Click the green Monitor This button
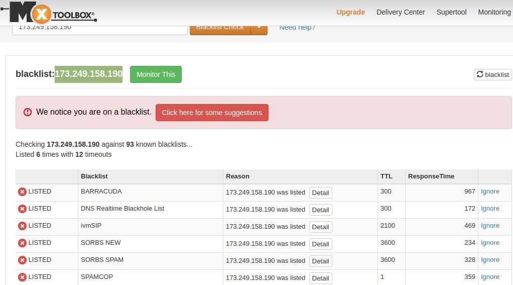This screenshot has height=285, width=513. pos(156,74)
